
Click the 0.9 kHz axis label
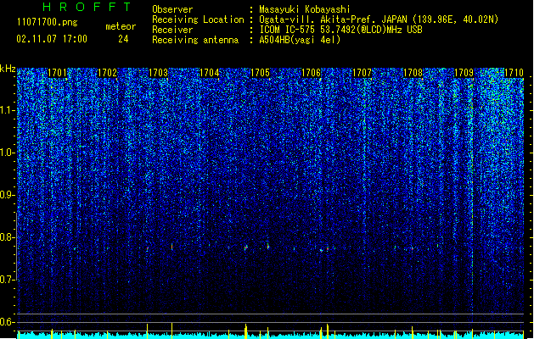(x=8, y=195)
